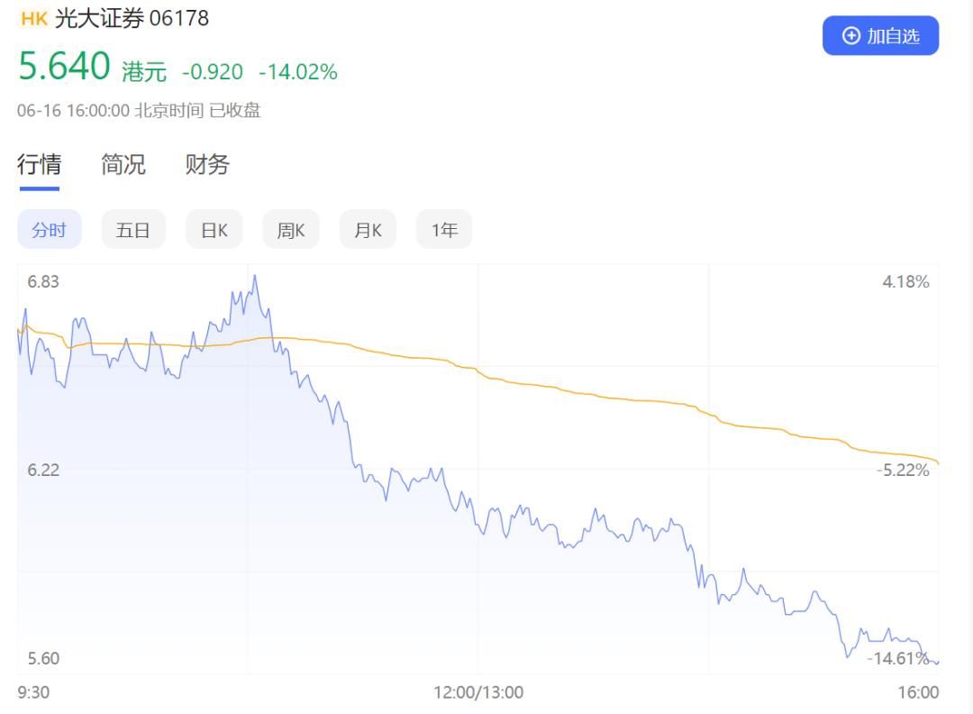Viewport: 973px width, 714px height.
Task: Select the 五日 chart period
Action: click(x=133, y=230)
